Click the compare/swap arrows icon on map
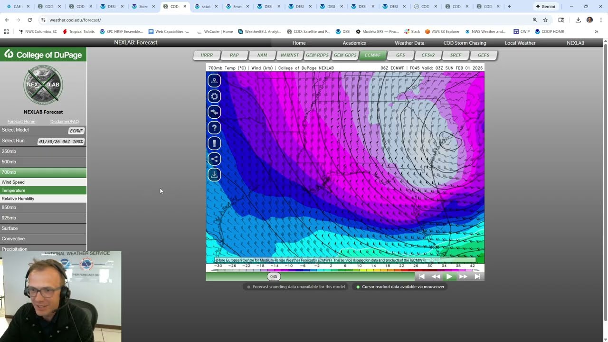The image size is (608, 342). click(x=214, y=112)
